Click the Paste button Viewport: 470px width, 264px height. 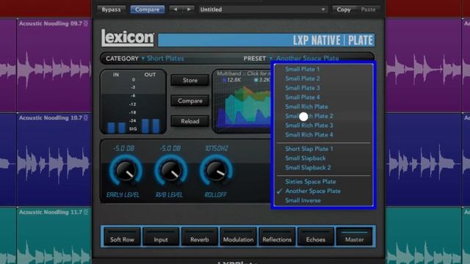(368, 10)
